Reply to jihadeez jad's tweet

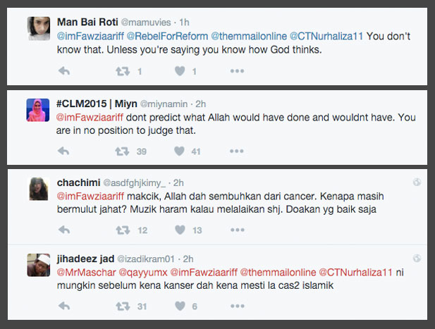[x=63, y=306]
